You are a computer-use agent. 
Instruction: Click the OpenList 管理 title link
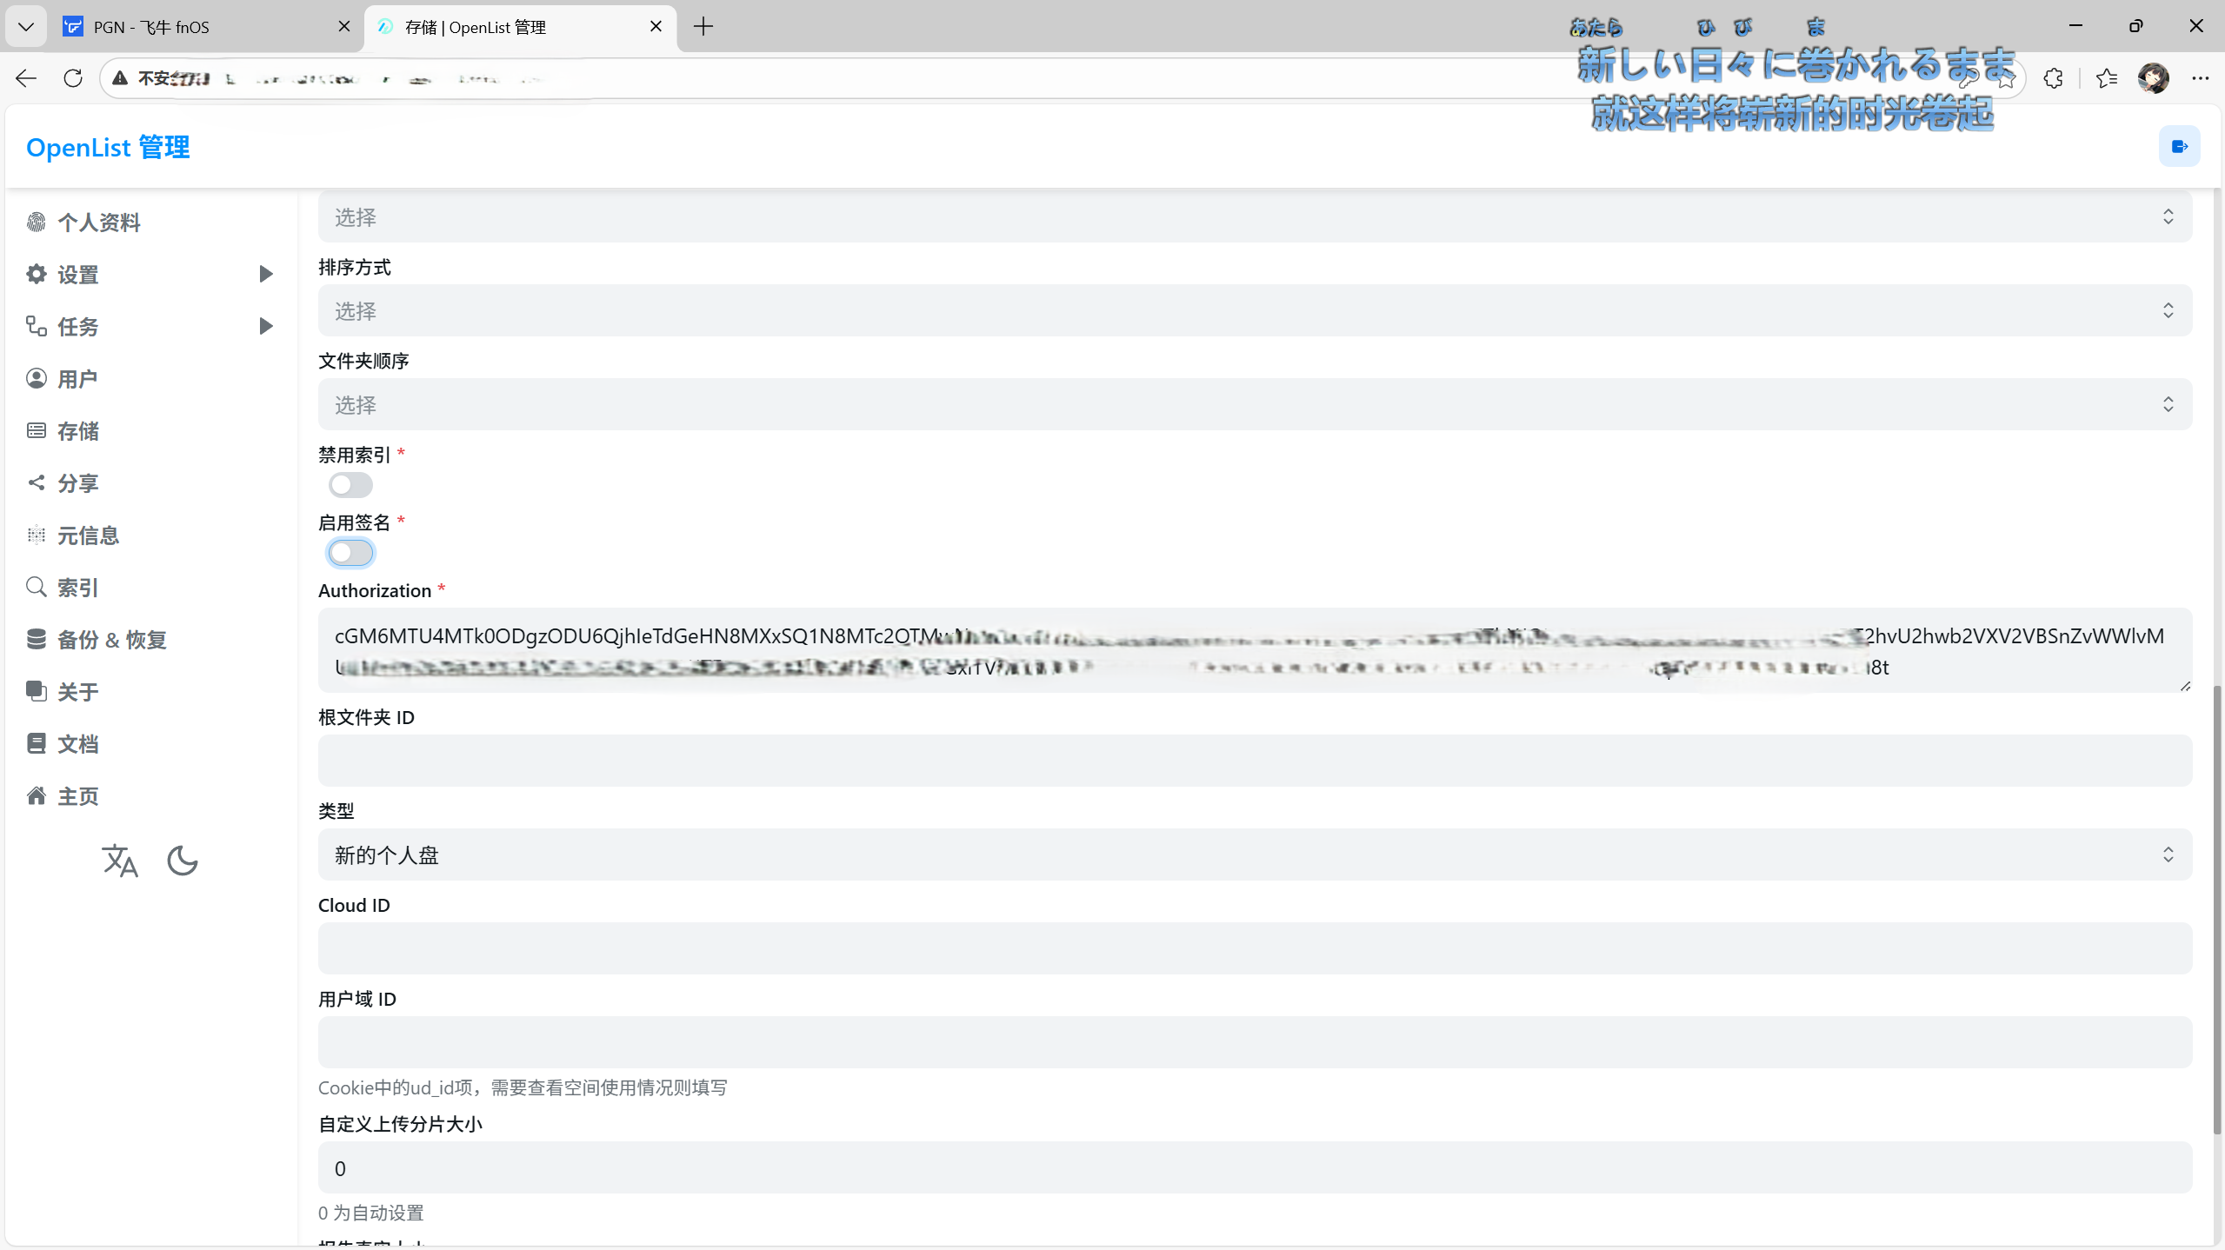click(108, 148)
